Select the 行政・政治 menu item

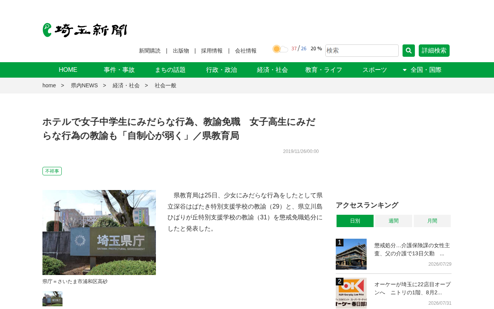click(222, 70)
